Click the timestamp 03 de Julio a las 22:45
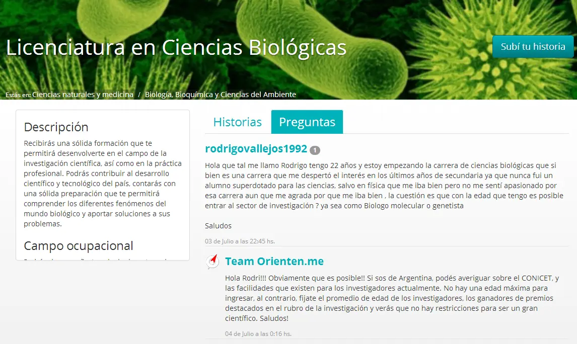 240,241
